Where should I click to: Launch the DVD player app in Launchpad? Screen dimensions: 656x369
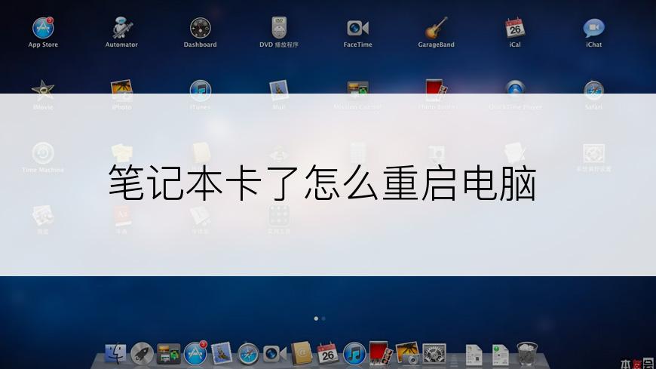[x=279, y=29]
